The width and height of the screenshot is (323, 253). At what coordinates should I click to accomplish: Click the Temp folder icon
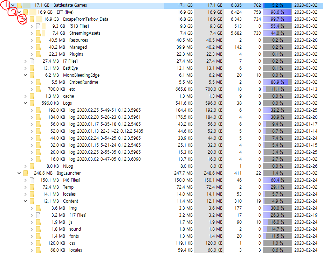[x=32, y=187]
